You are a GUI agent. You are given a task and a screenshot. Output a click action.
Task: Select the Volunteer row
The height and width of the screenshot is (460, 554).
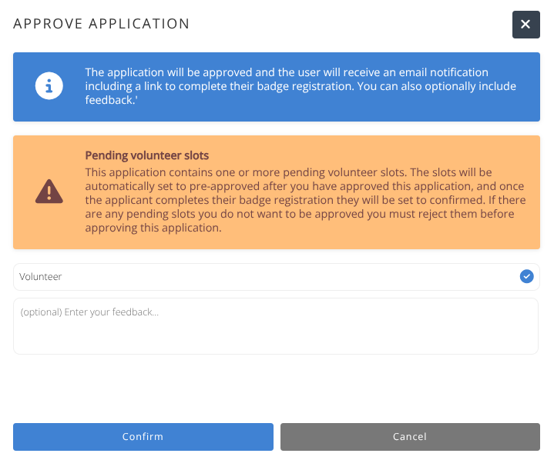point(277,277)
